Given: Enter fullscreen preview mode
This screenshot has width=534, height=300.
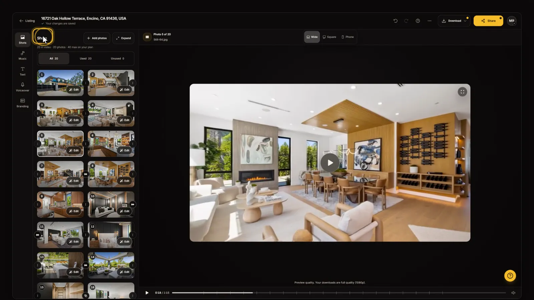Looking at the screenshot, I should 462,92.
